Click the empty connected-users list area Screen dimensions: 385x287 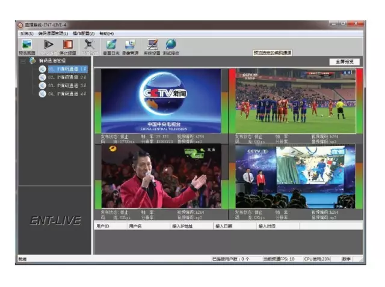[229, 242]
